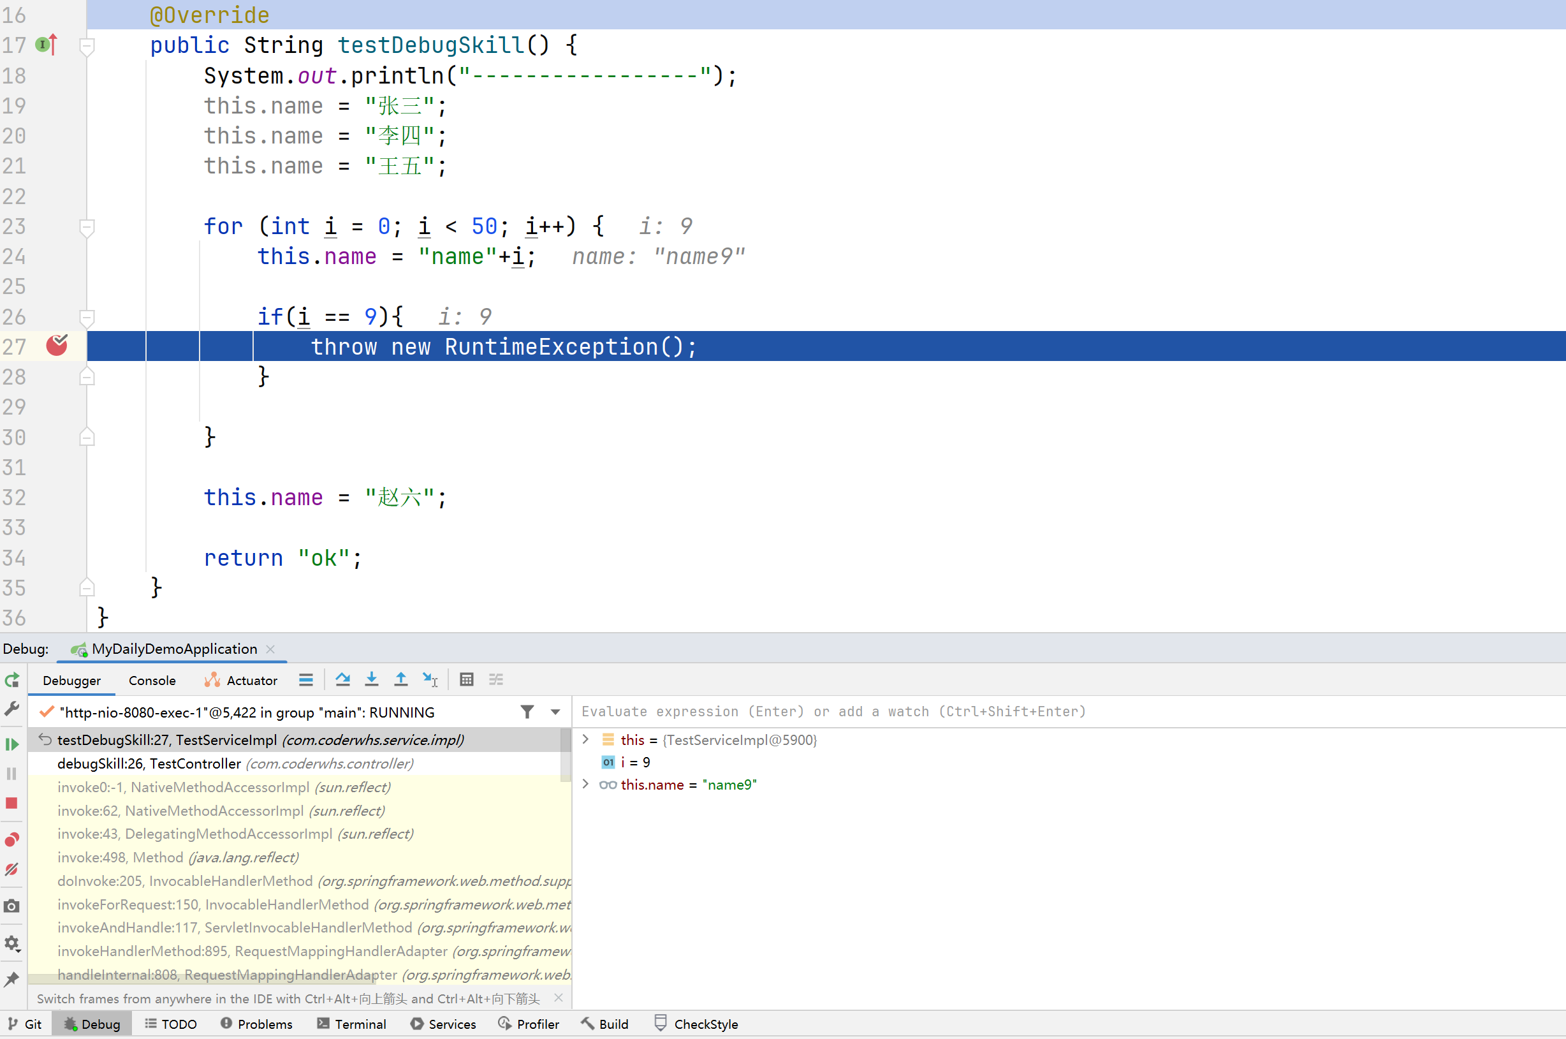Screen dimensions: 1566x1039
Task: Open Git tool window
Action: point(24,1024)
